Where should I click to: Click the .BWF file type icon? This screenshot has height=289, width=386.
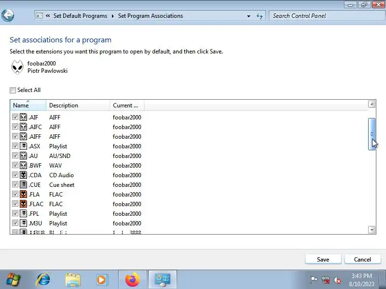click(x=23, y=165)
